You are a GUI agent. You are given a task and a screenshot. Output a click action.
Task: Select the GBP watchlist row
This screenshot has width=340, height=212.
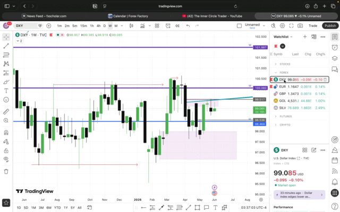(300, 94)
